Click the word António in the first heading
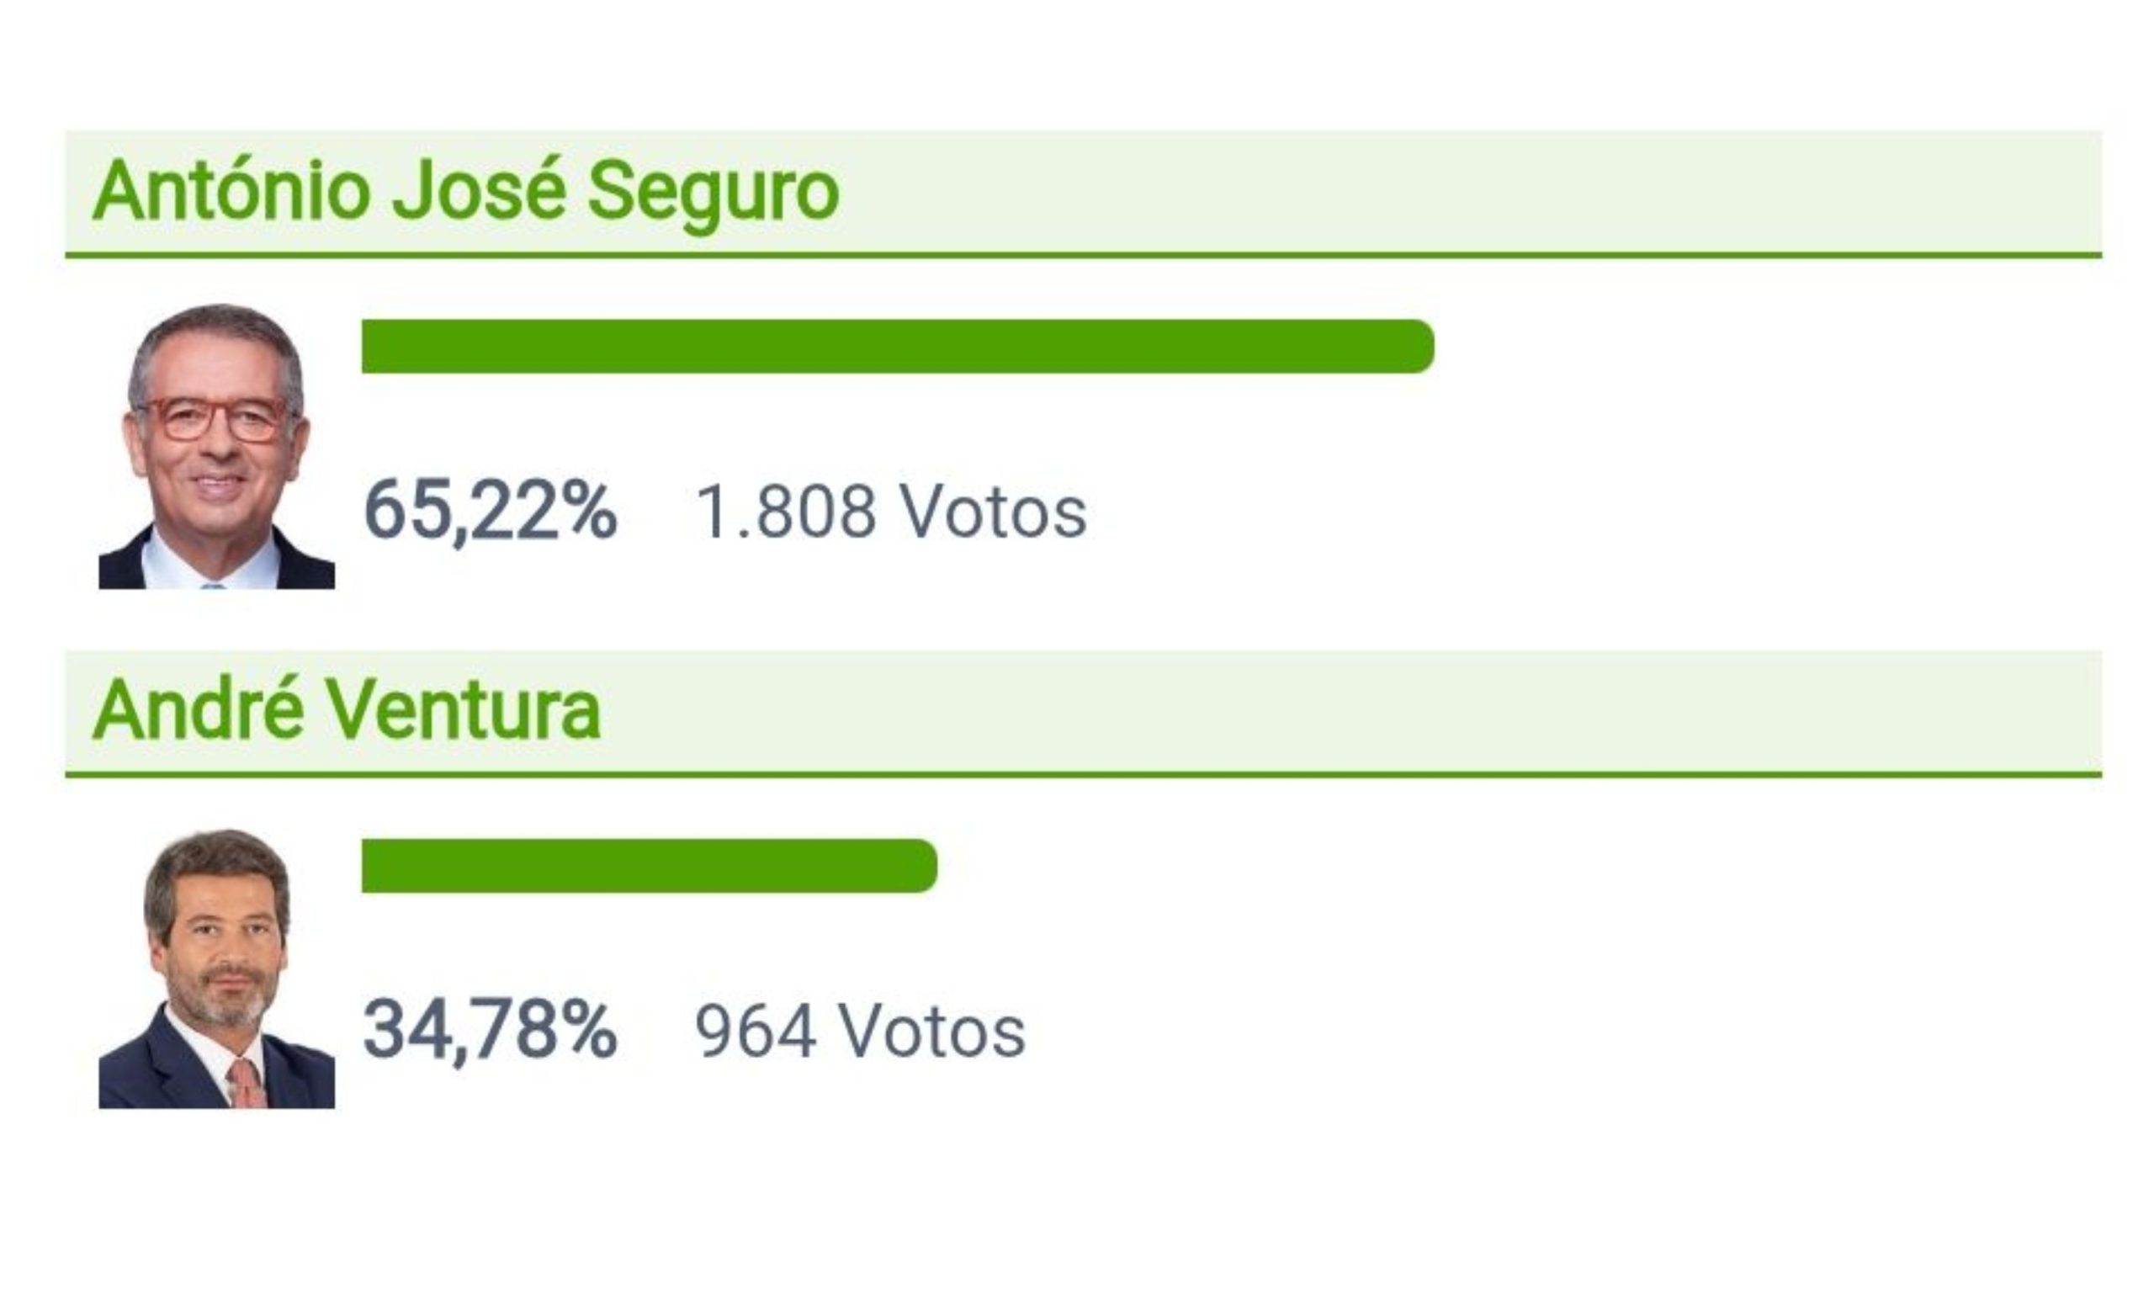This screenshot has width=2154, height=1300. click(x=231, y=192)
